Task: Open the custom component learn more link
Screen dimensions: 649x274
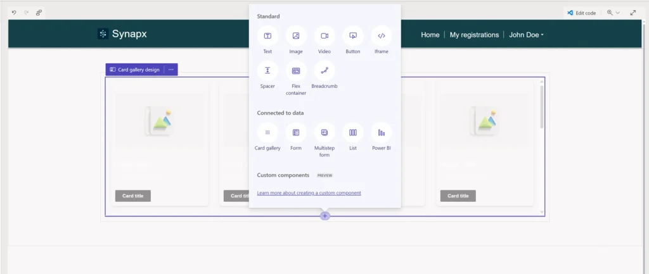Action: [x=309, y=193]
